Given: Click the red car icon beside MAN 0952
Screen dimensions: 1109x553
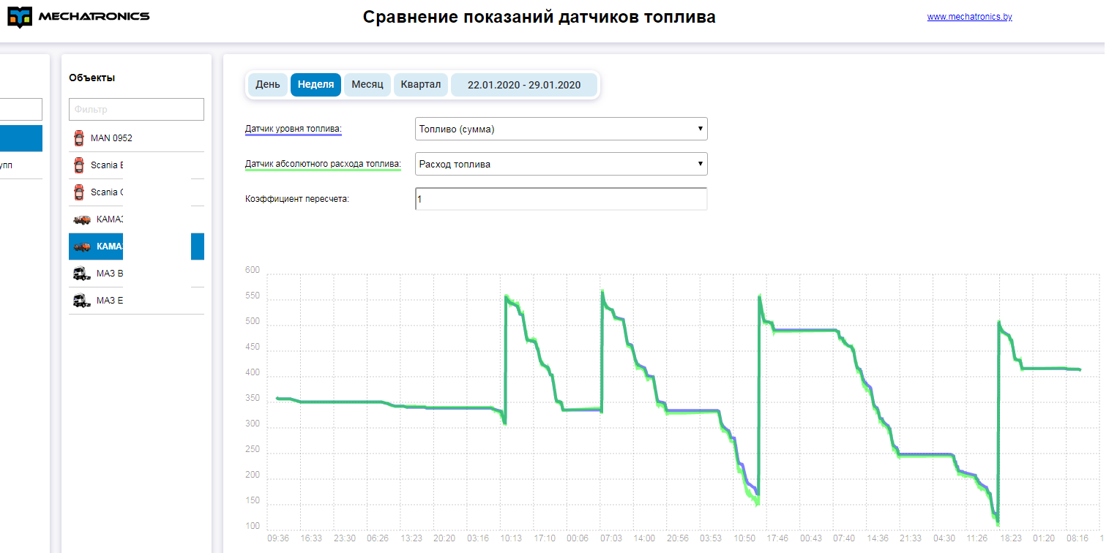Looking at the screenshot, I should pos(79,138).
